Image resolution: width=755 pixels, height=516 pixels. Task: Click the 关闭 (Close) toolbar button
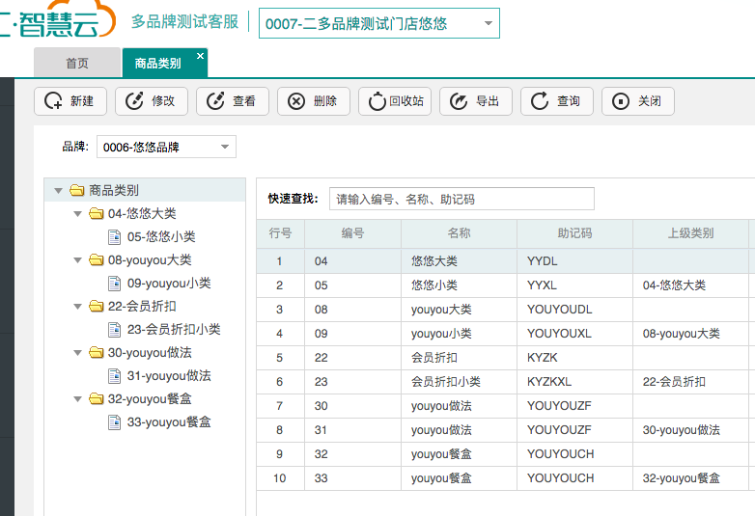638,101
